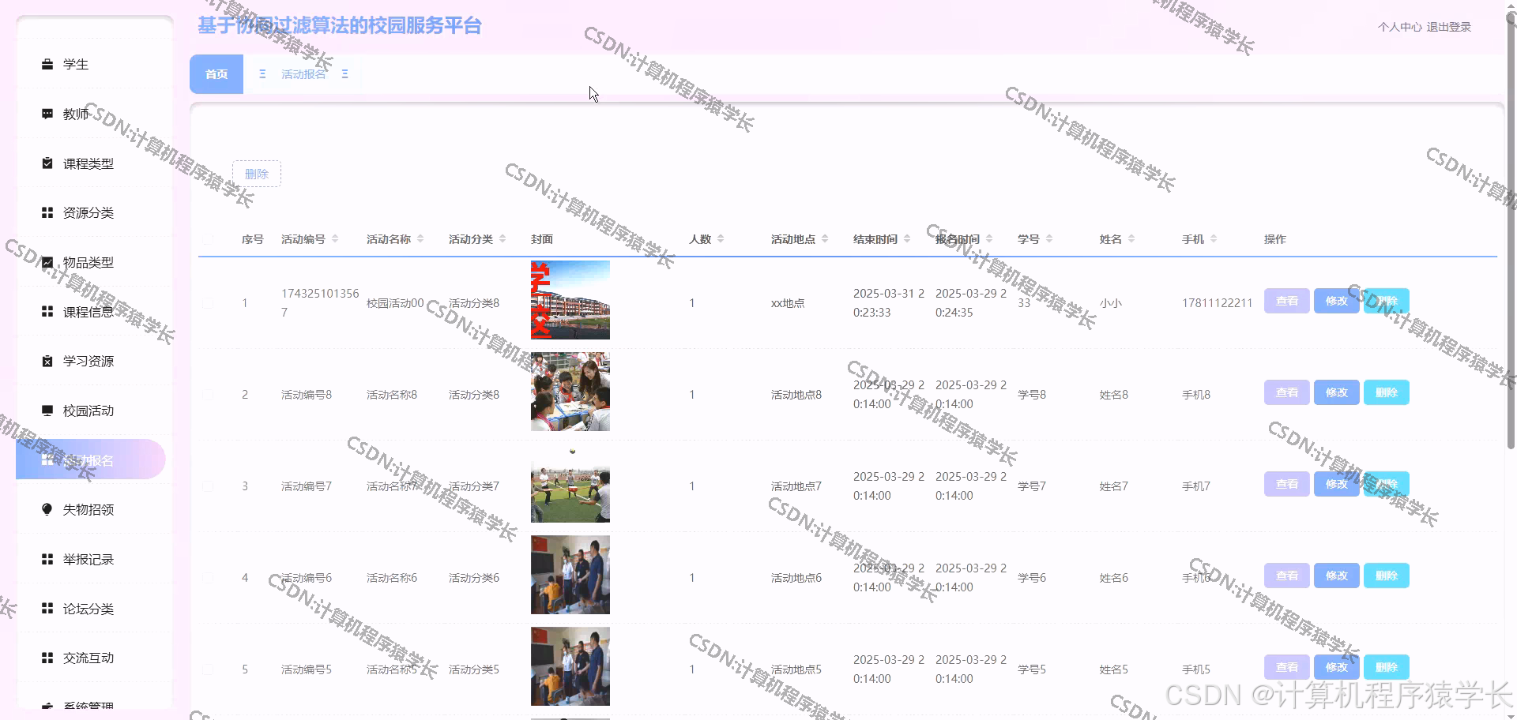Image resolution: width=1517 pixels, height=720 pixels.
Task: Click the batch 删除 button above the table
Action: pos(257,174)
